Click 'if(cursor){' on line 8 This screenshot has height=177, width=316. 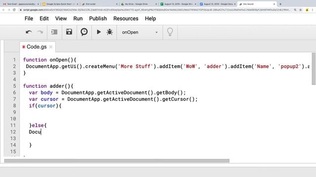click(45, 106)
